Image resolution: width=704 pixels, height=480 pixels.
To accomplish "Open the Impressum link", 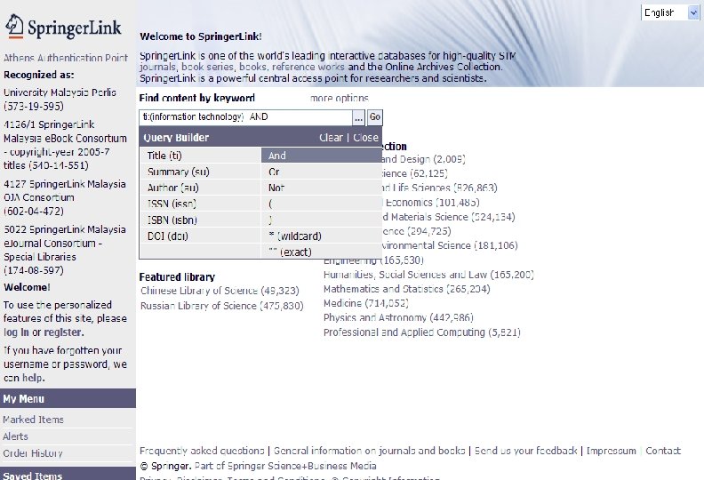I will (x=611, y=451).
